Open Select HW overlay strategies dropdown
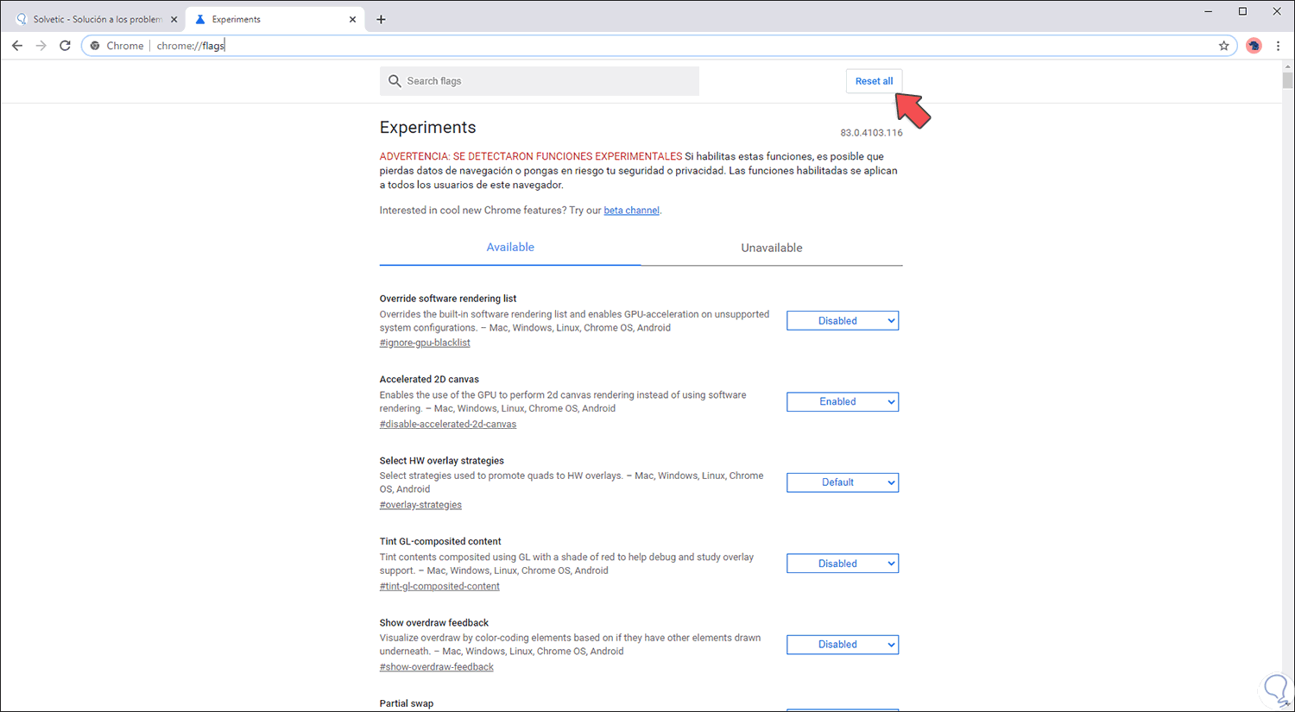 point(842,482)
